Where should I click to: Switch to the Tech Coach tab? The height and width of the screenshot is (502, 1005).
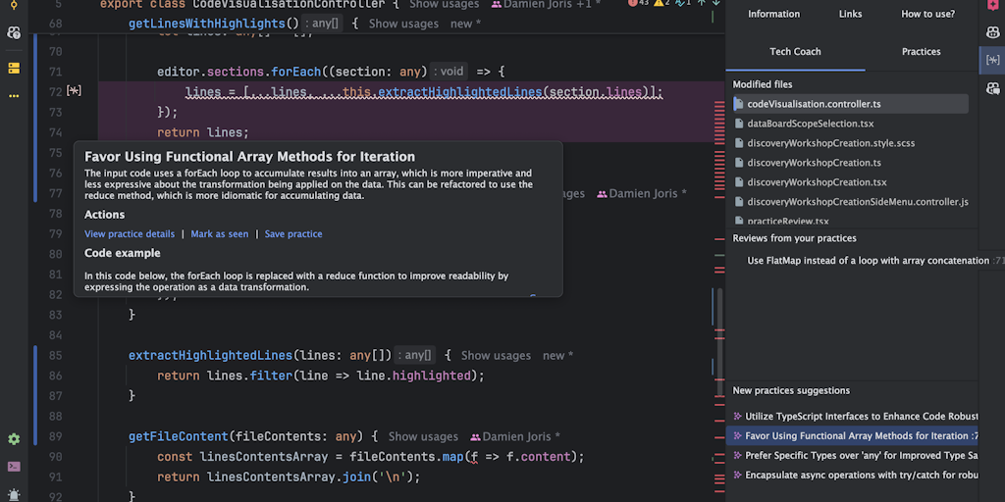coord(795,52)
